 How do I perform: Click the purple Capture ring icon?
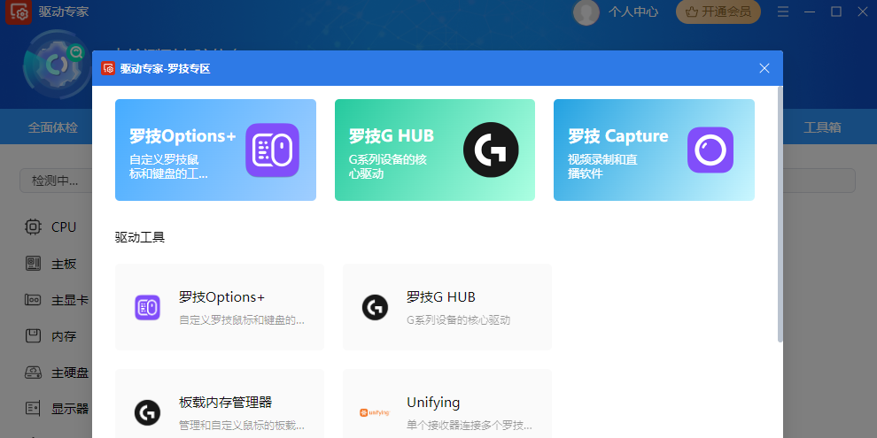click(710, 150)
